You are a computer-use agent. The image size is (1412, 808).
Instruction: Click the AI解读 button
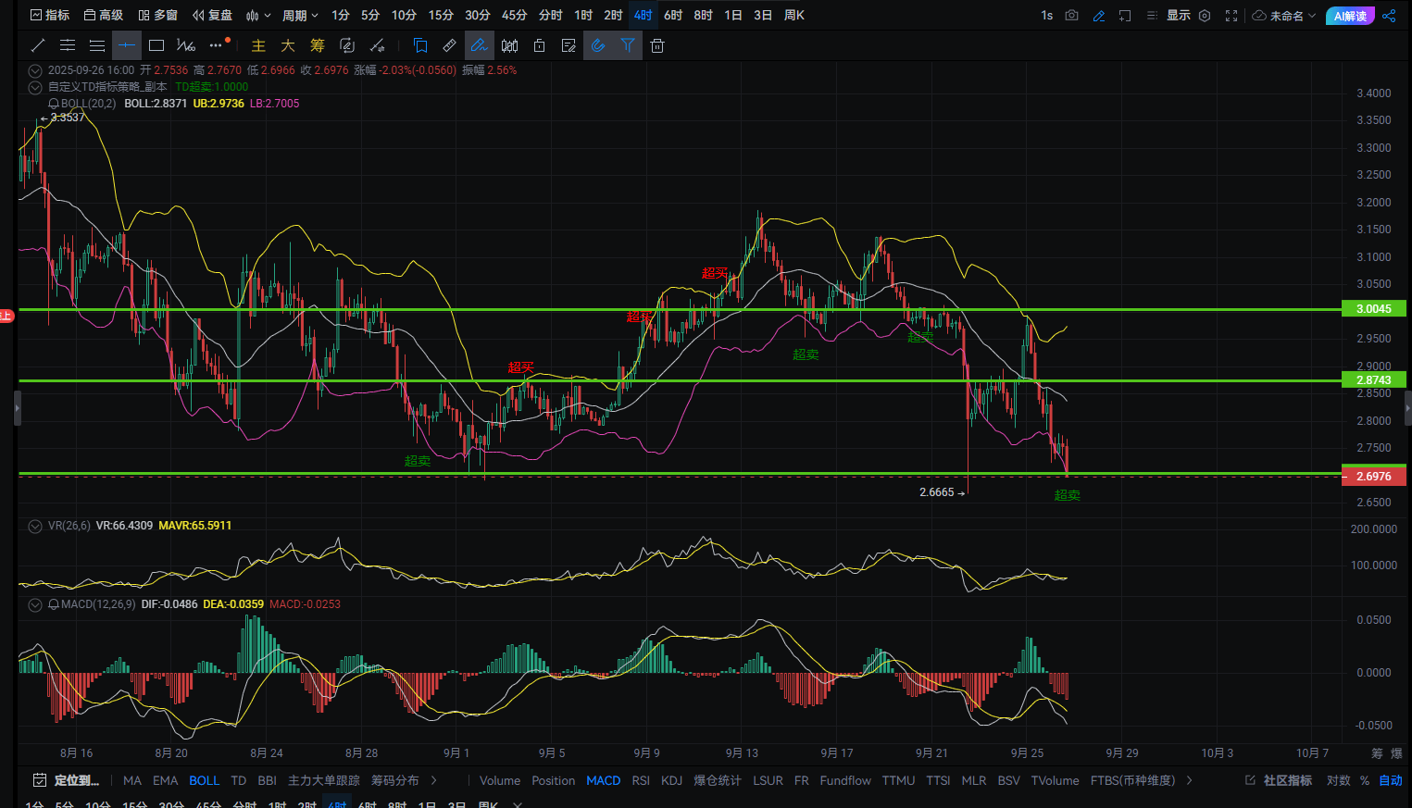pos(1349,16)
